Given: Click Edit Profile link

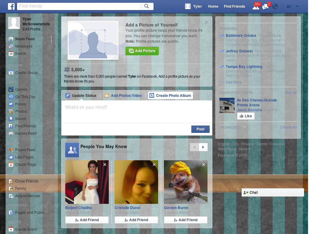Looking at the screenshot, I should pos(31,29).
